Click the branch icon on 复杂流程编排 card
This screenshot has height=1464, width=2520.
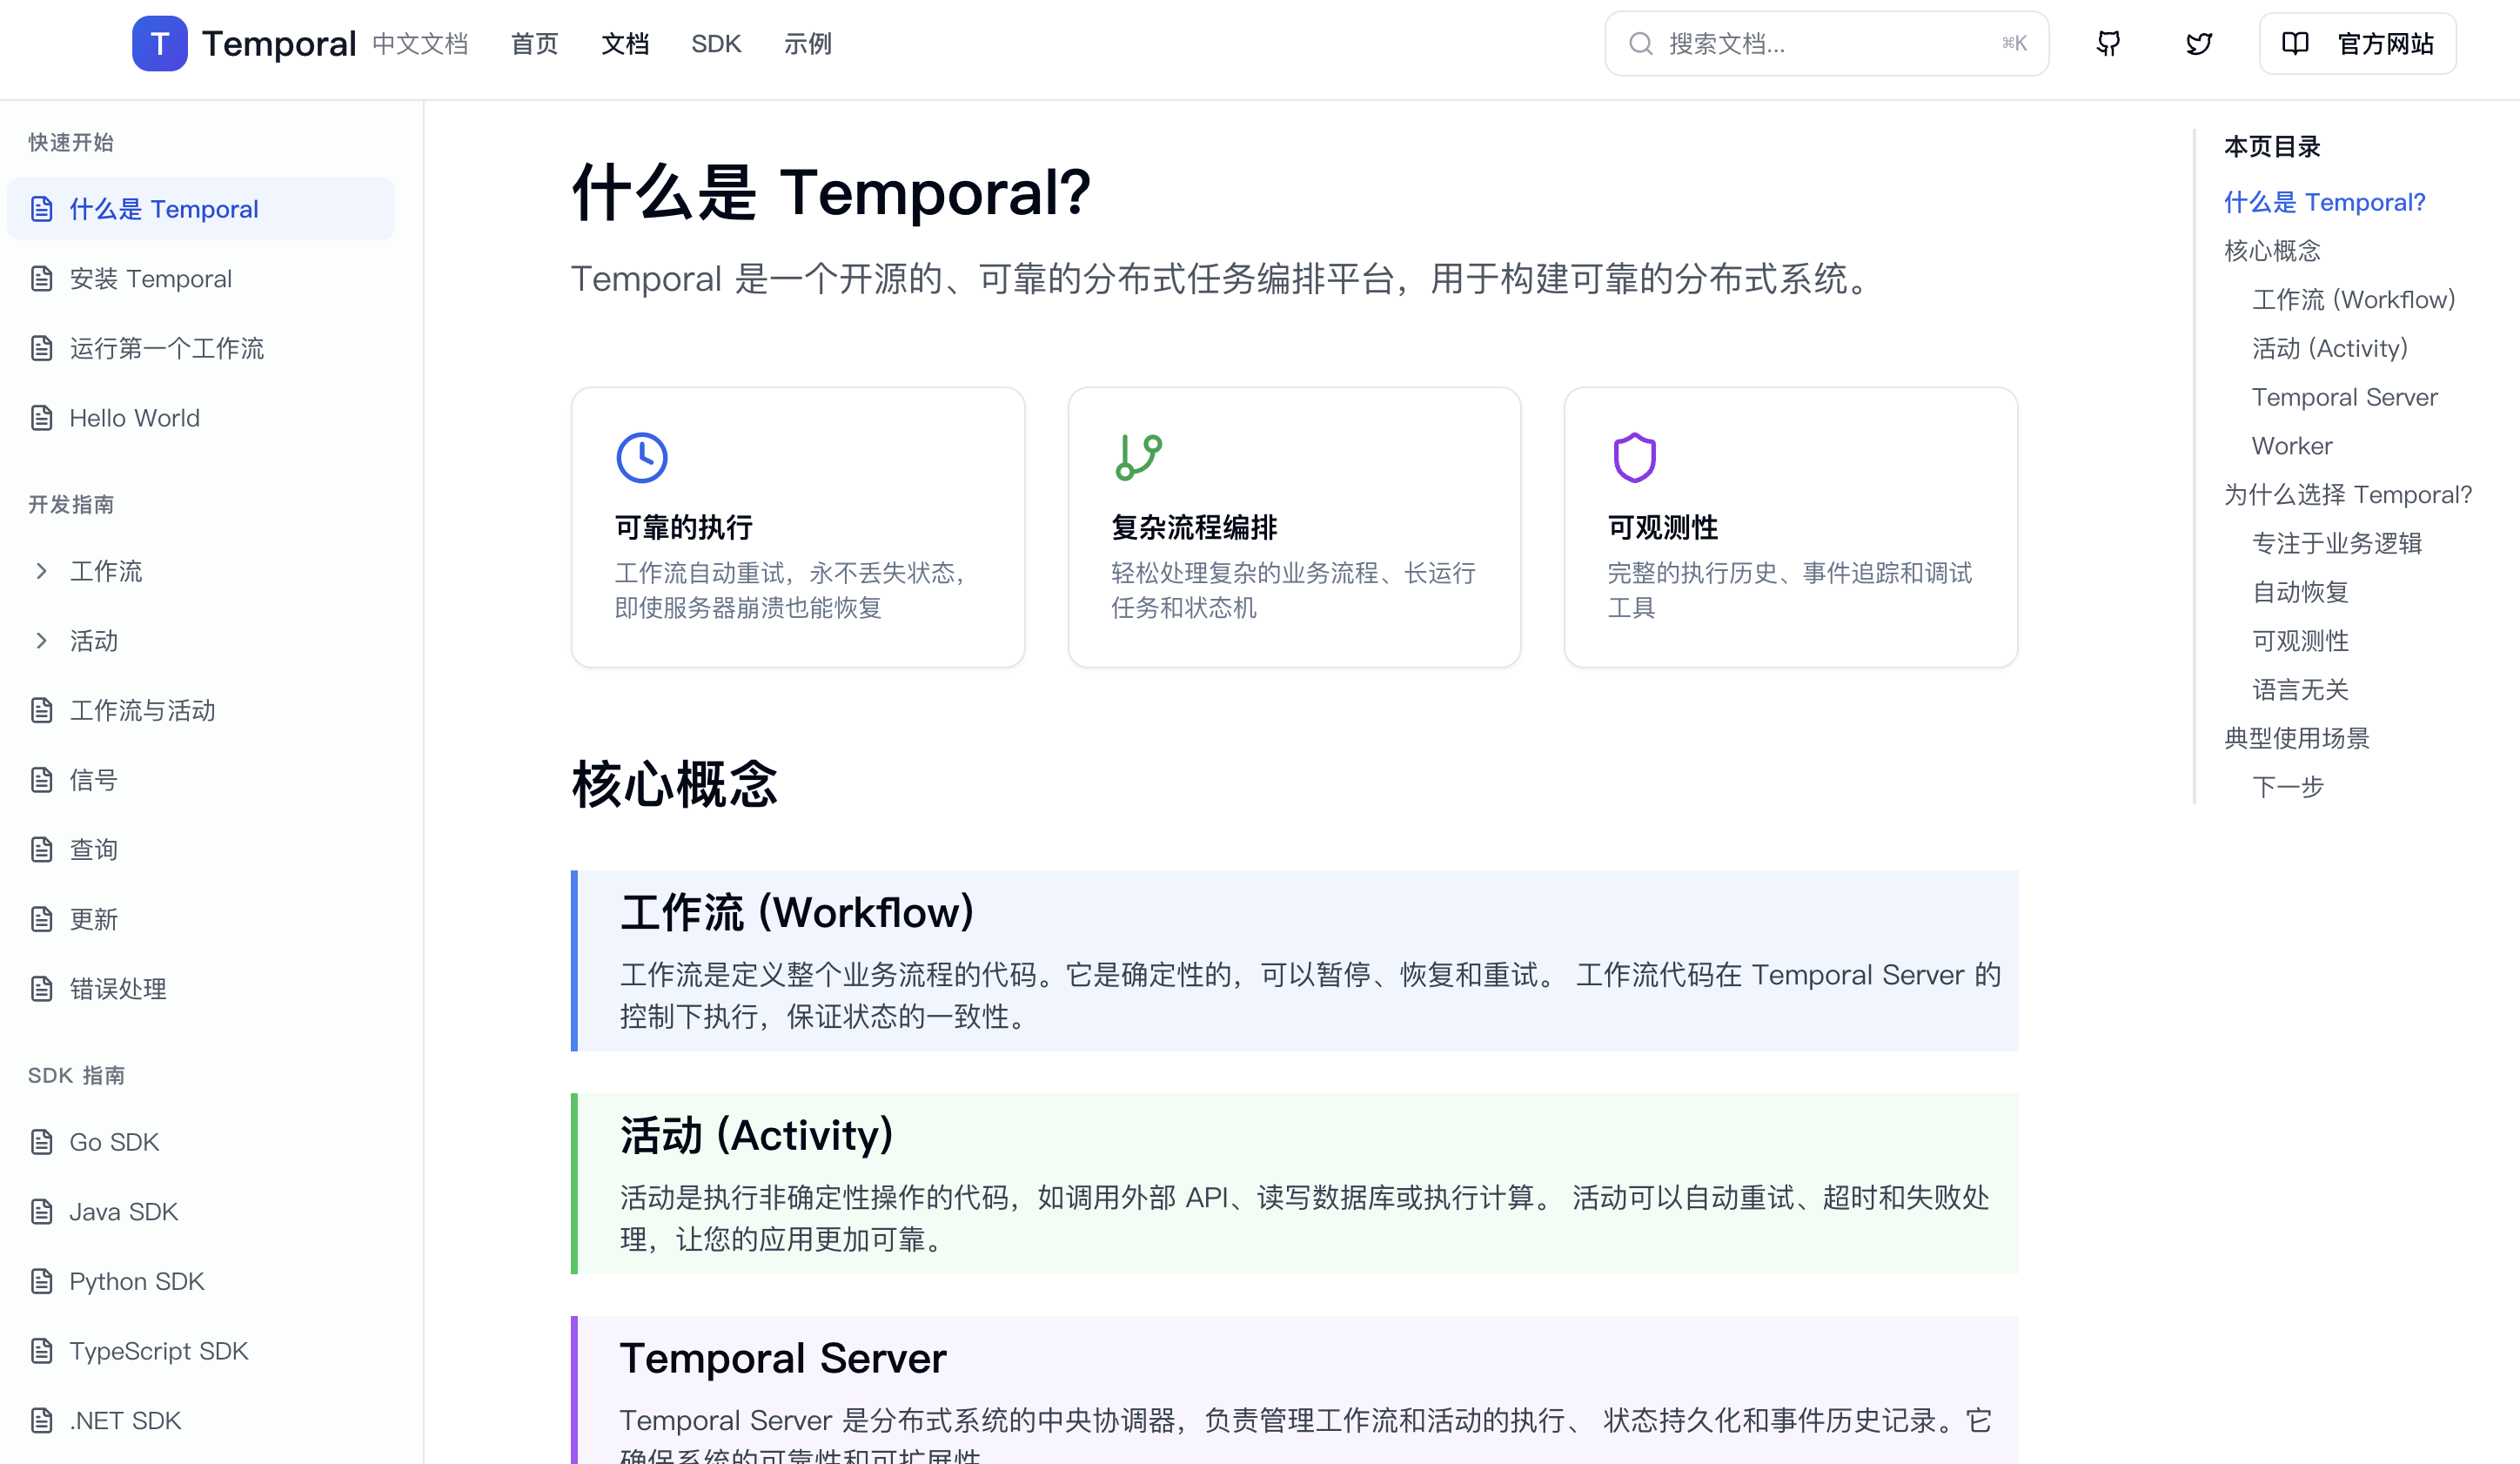pyautogui.click(x=1139, y=456)
